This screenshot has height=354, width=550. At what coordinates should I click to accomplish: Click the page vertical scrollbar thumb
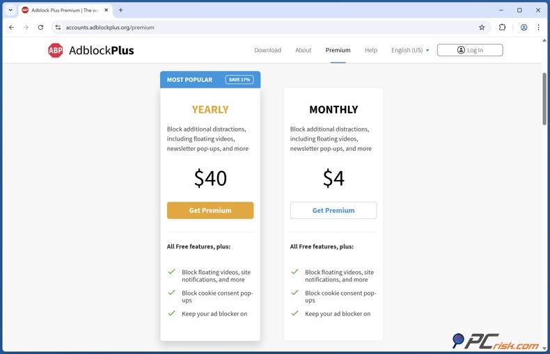click(544, 97)
